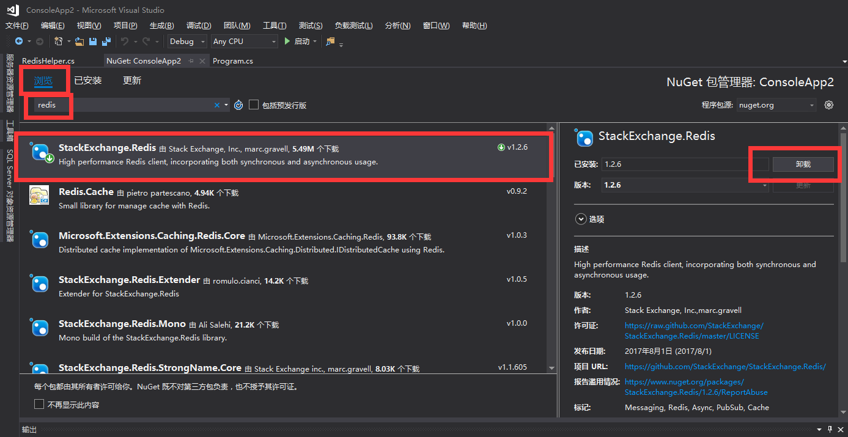Expand the options section chevron
Viewport: 848px width, 437px height.
coord(580,219)
